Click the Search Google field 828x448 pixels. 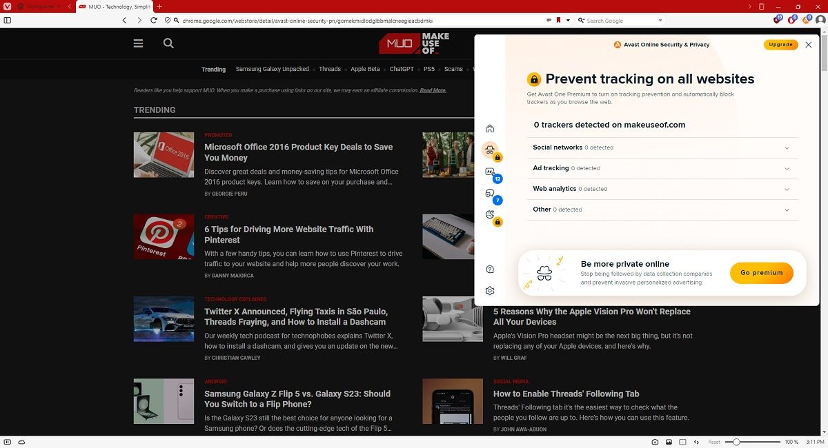[x=614, y=20]
